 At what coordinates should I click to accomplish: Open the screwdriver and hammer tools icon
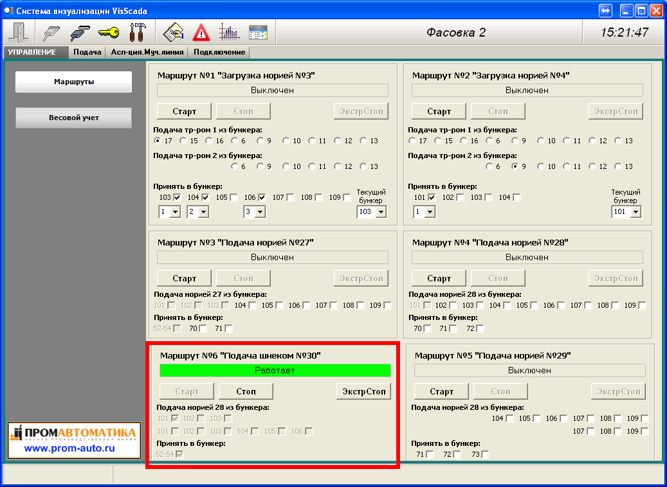click(x=138, y=32)
